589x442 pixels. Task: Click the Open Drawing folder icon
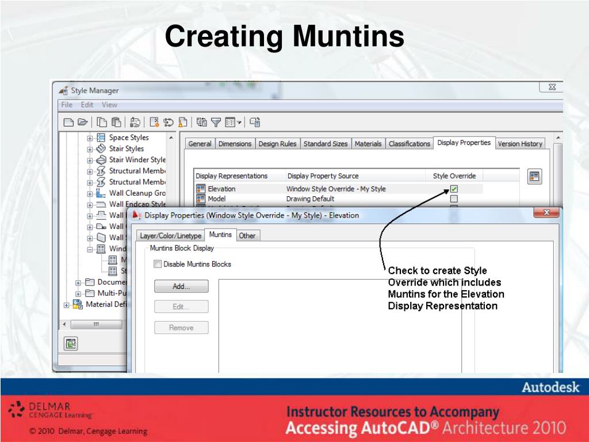pos(83,122)
